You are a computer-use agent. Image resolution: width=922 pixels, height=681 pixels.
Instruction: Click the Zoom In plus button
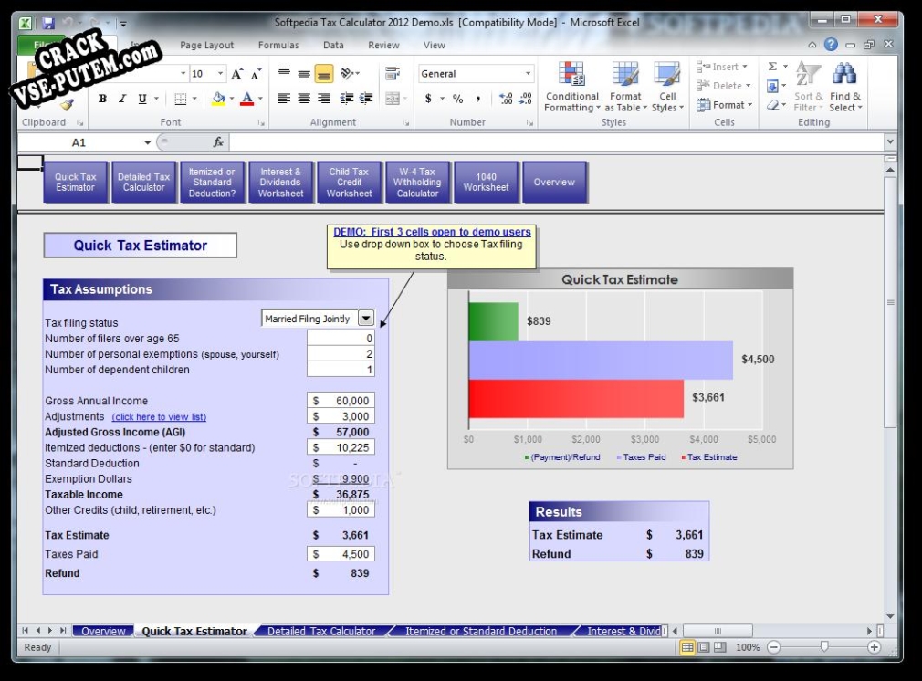point(875,647)
